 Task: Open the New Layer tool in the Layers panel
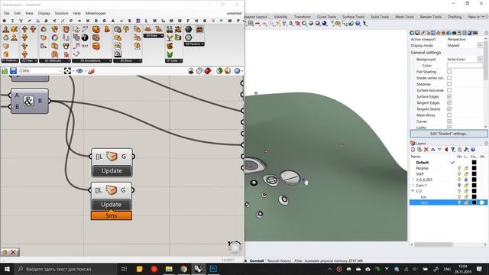pos(413,150)
